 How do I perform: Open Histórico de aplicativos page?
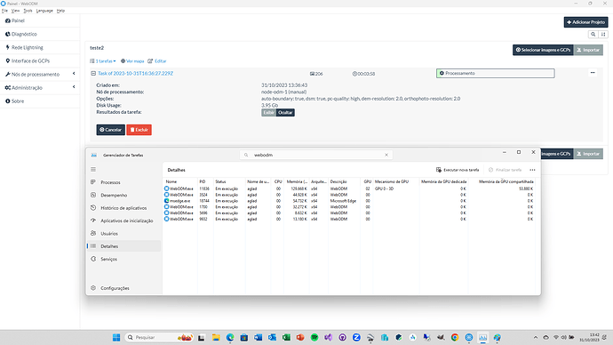pos(123,208)
